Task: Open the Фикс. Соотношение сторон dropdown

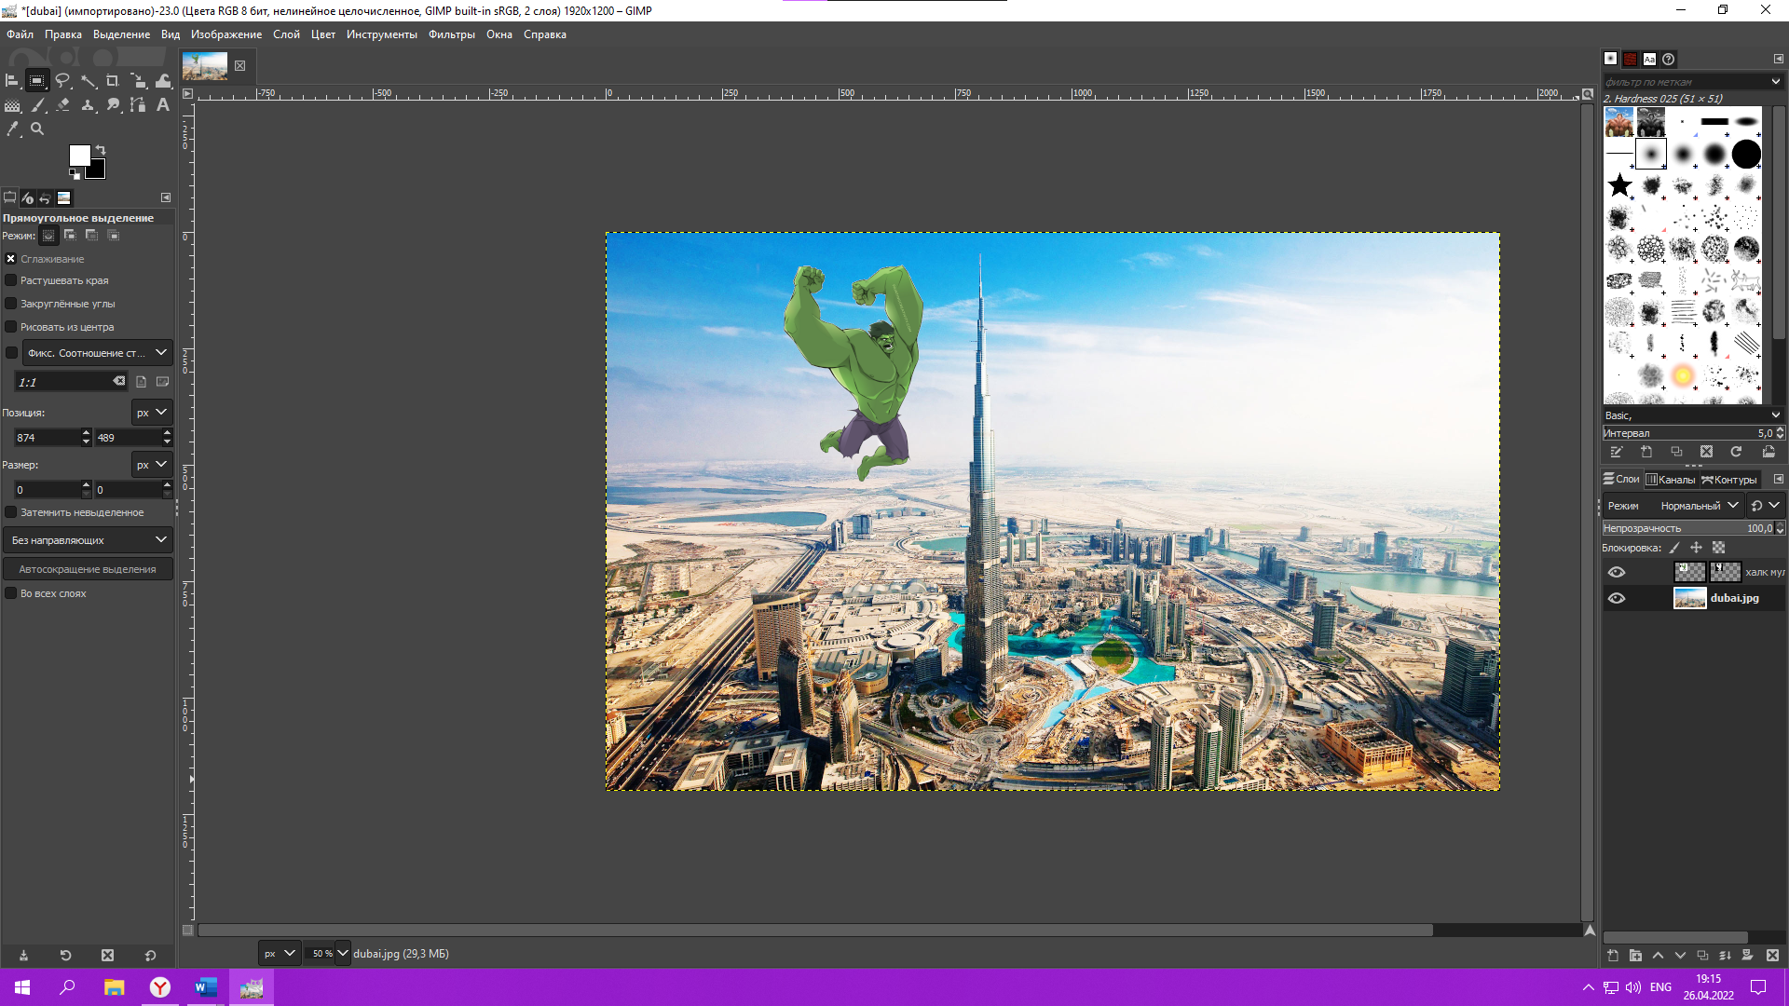Action: click(98, 353)
